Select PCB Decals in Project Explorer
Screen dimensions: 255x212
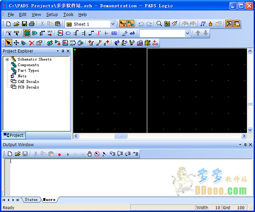pos(28,87)
